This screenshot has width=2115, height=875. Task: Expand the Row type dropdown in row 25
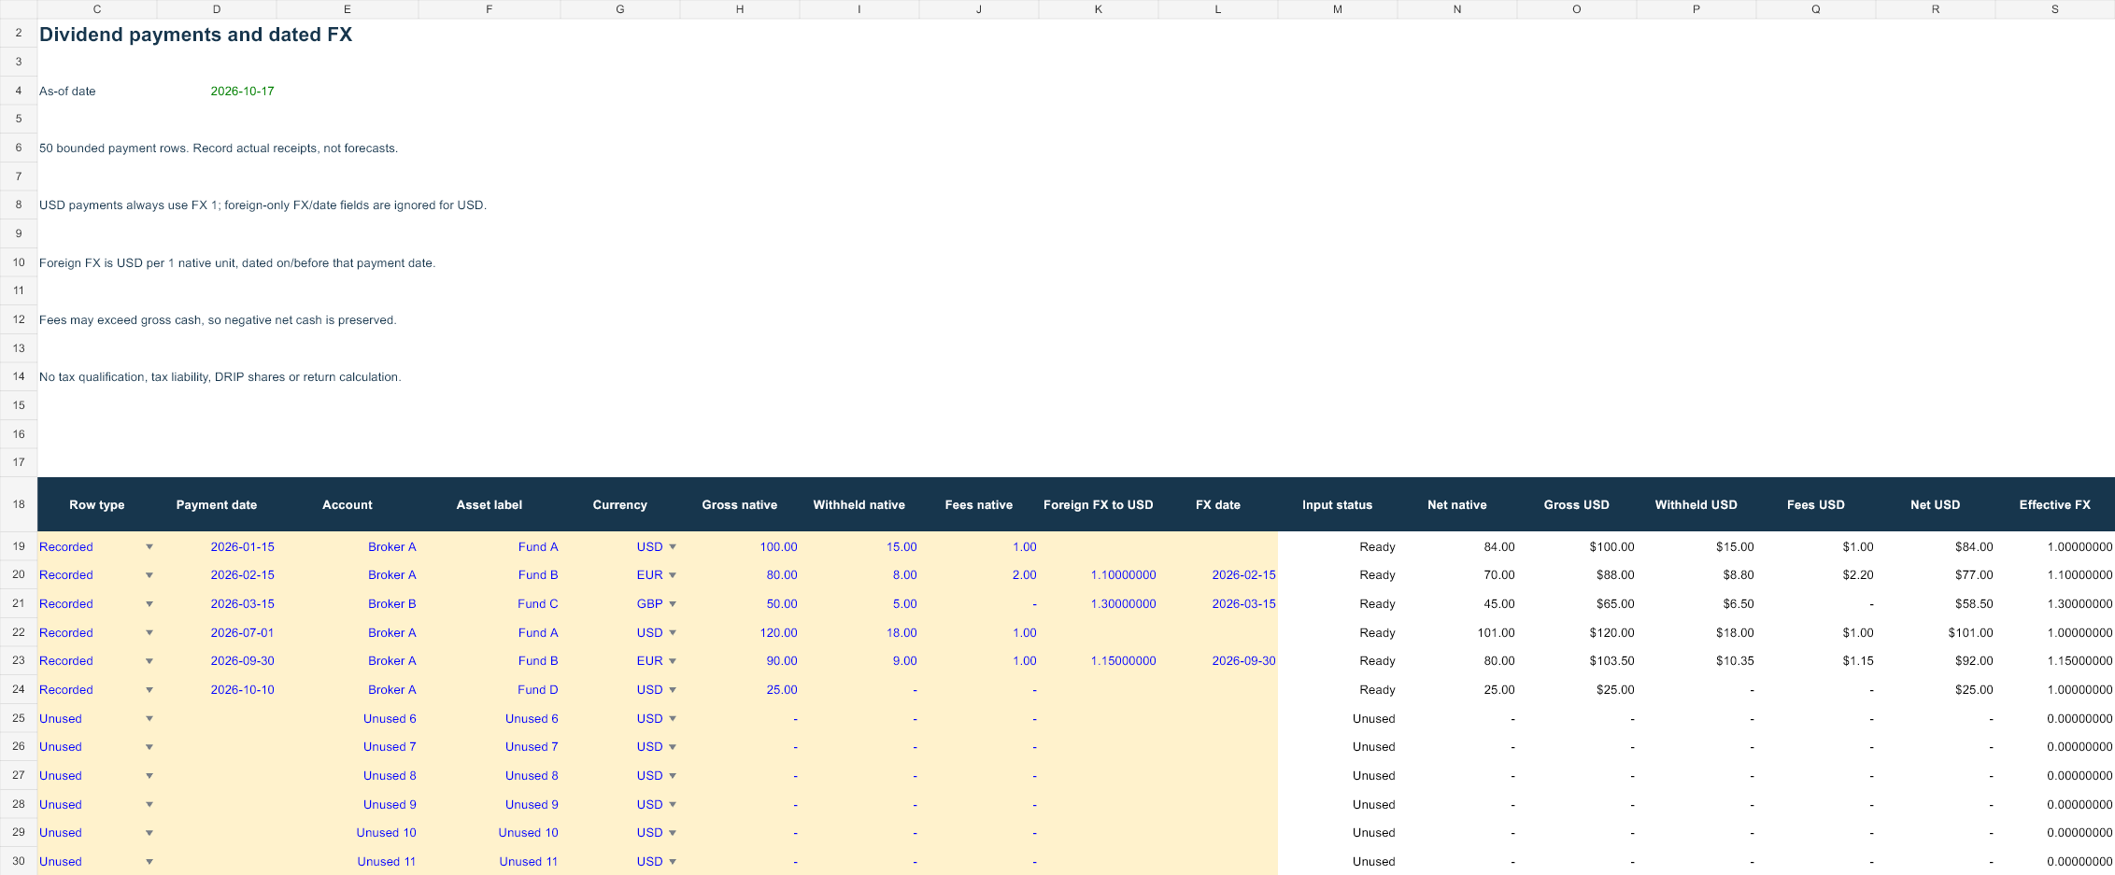tap(149, 719)
